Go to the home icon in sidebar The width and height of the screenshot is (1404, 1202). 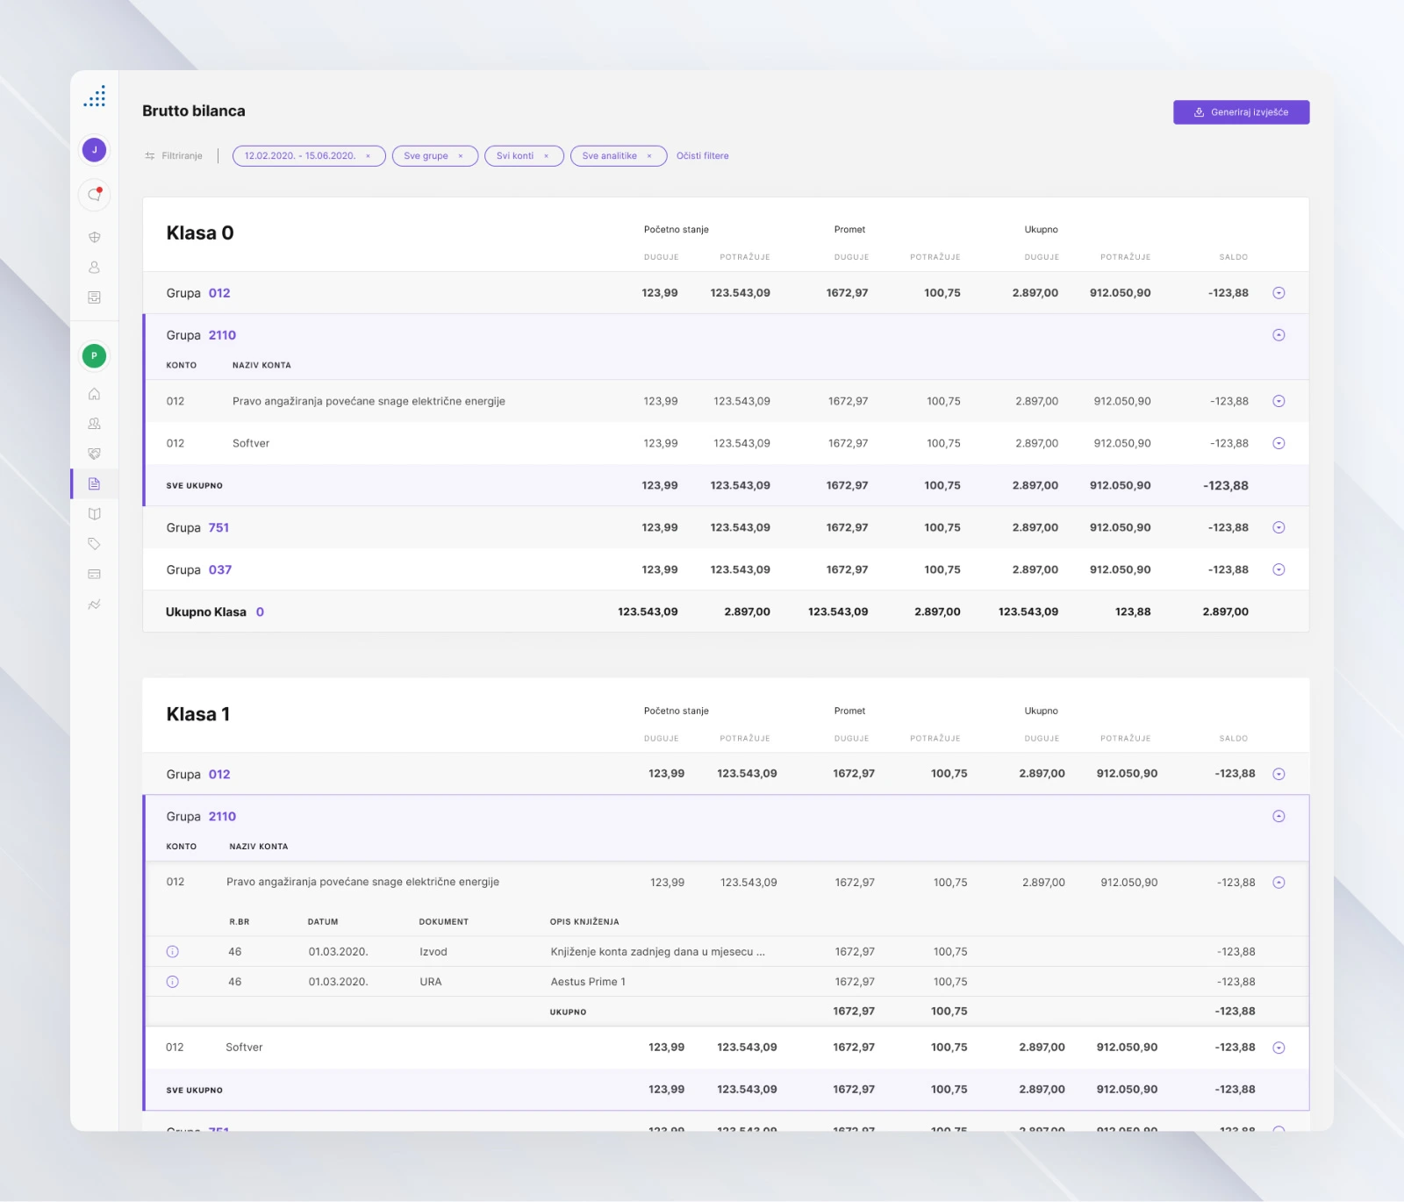[x=95, y=394]
